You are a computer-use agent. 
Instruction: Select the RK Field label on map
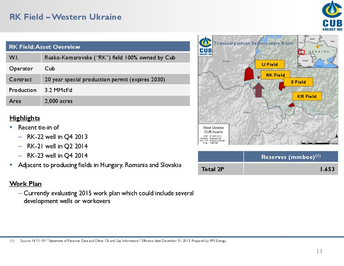tap(275, 75)
